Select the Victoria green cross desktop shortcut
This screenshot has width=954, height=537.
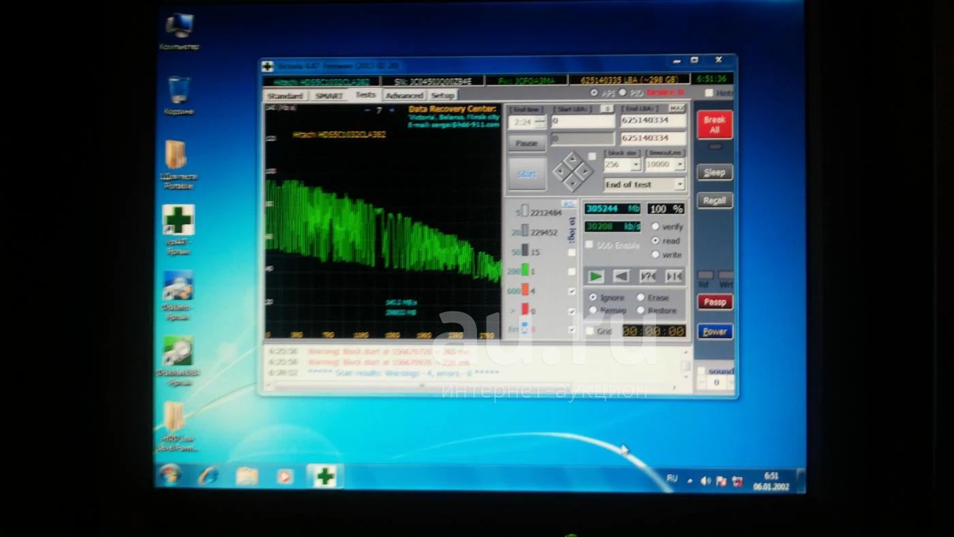[x=178, y=228]
